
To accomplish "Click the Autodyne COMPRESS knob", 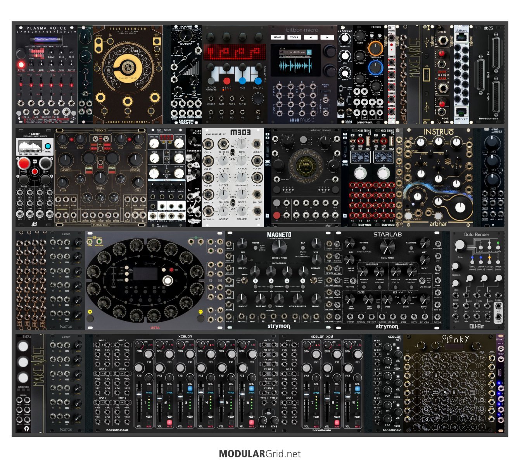I will pos(344,38).
